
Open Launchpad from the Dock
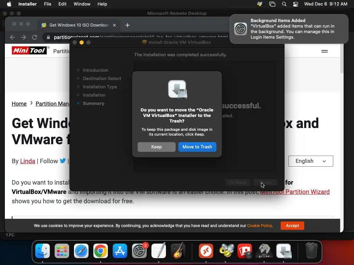[62, 251]
